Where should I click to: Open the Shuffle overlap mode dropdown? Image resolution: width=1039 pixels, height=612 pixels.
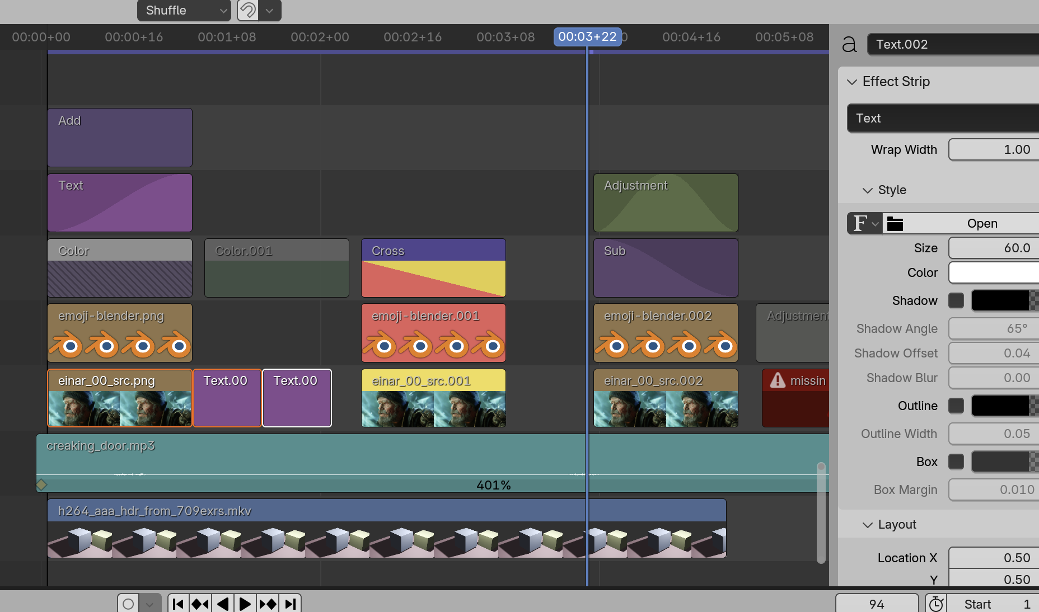pos(184,10)
